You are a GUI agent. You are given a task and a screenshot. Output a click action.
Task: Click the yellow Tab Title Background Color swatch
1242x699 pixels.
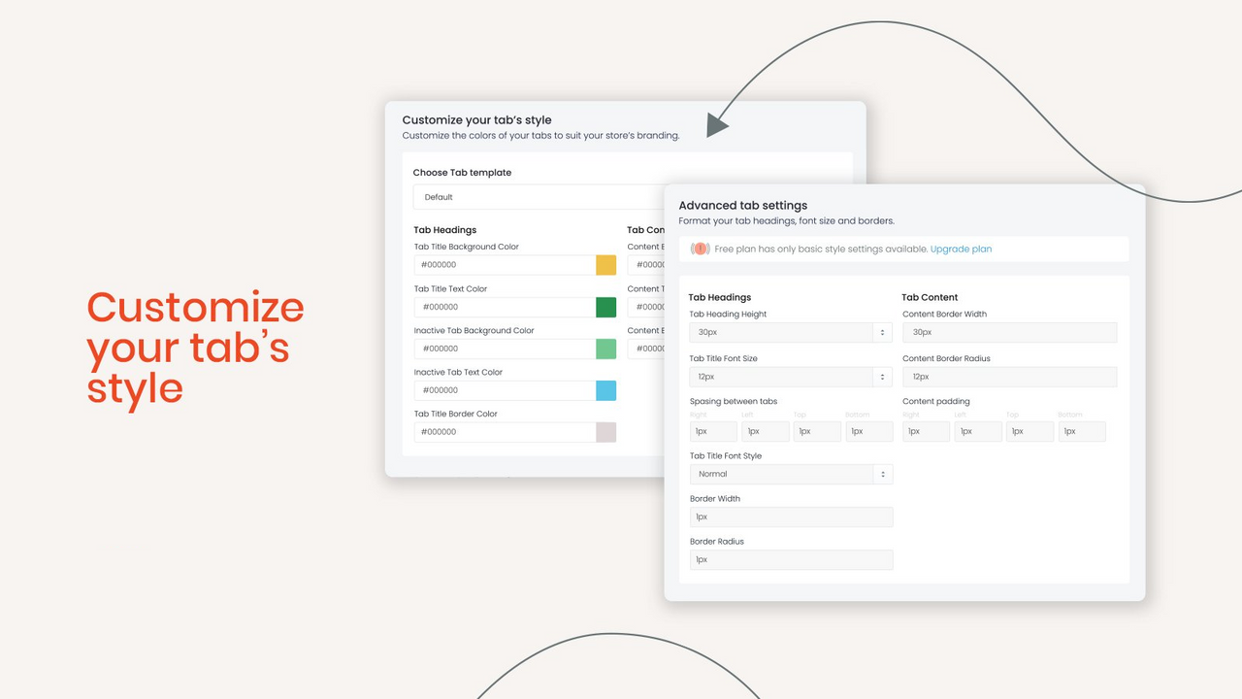(x=605, y=265)
